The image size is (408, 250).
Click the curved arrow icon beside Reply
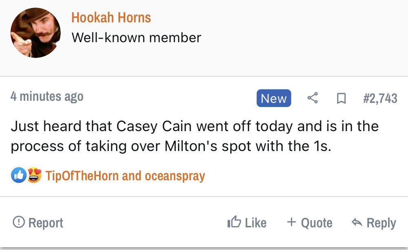click(x=357, y=222)
